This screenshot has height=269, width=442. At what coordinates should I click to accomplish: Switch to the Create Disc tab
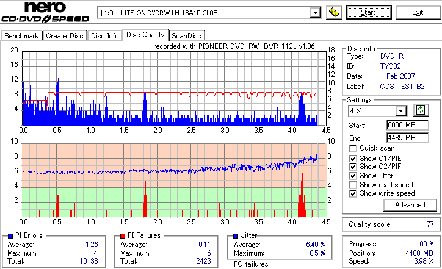tap(65, 36)
